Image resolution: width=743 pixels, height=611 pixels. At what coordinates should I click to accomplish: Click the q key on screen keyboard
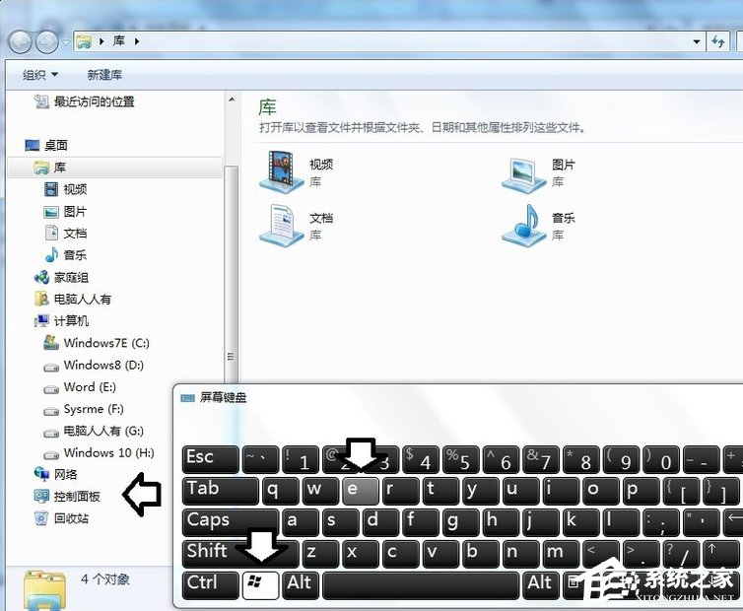click(x=281, y=490)
